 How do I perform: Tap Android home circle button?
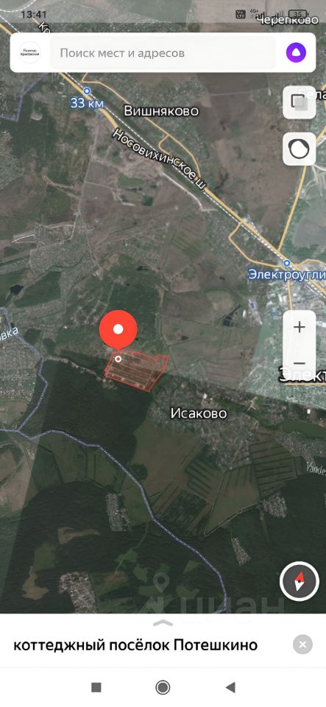tap(163, 687)
